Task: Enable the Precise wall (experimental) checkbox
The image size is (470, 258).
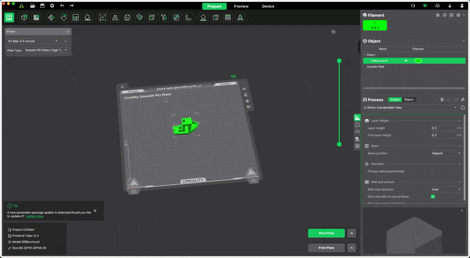Action: coord(433,171)
